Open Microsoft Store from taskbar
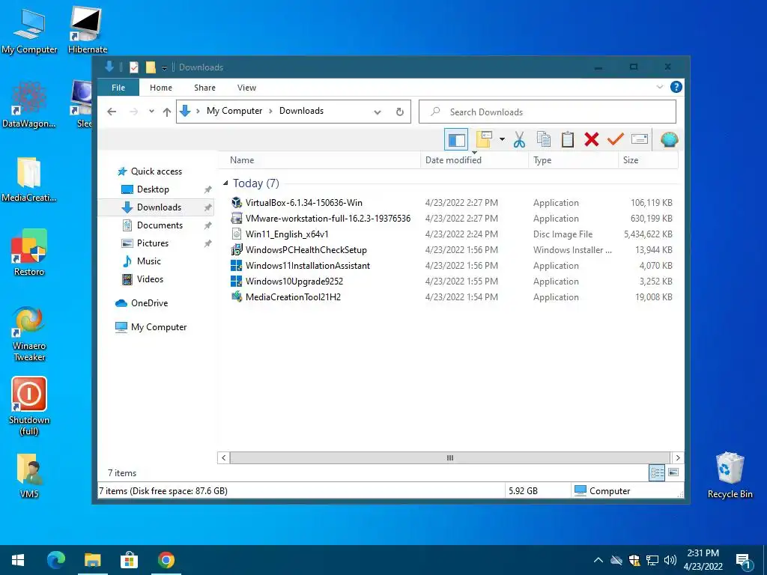 pos(129,560)
